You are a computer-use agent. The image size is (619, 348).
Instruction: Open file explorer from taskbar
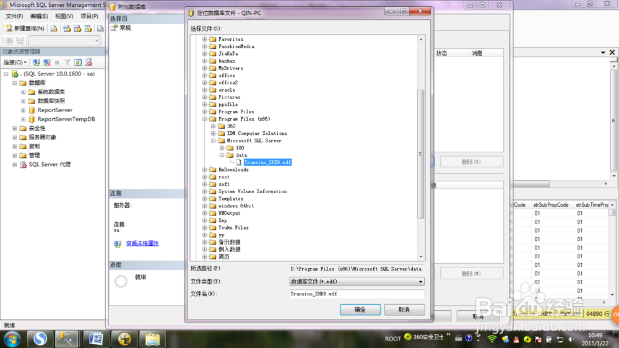(152, 339)
